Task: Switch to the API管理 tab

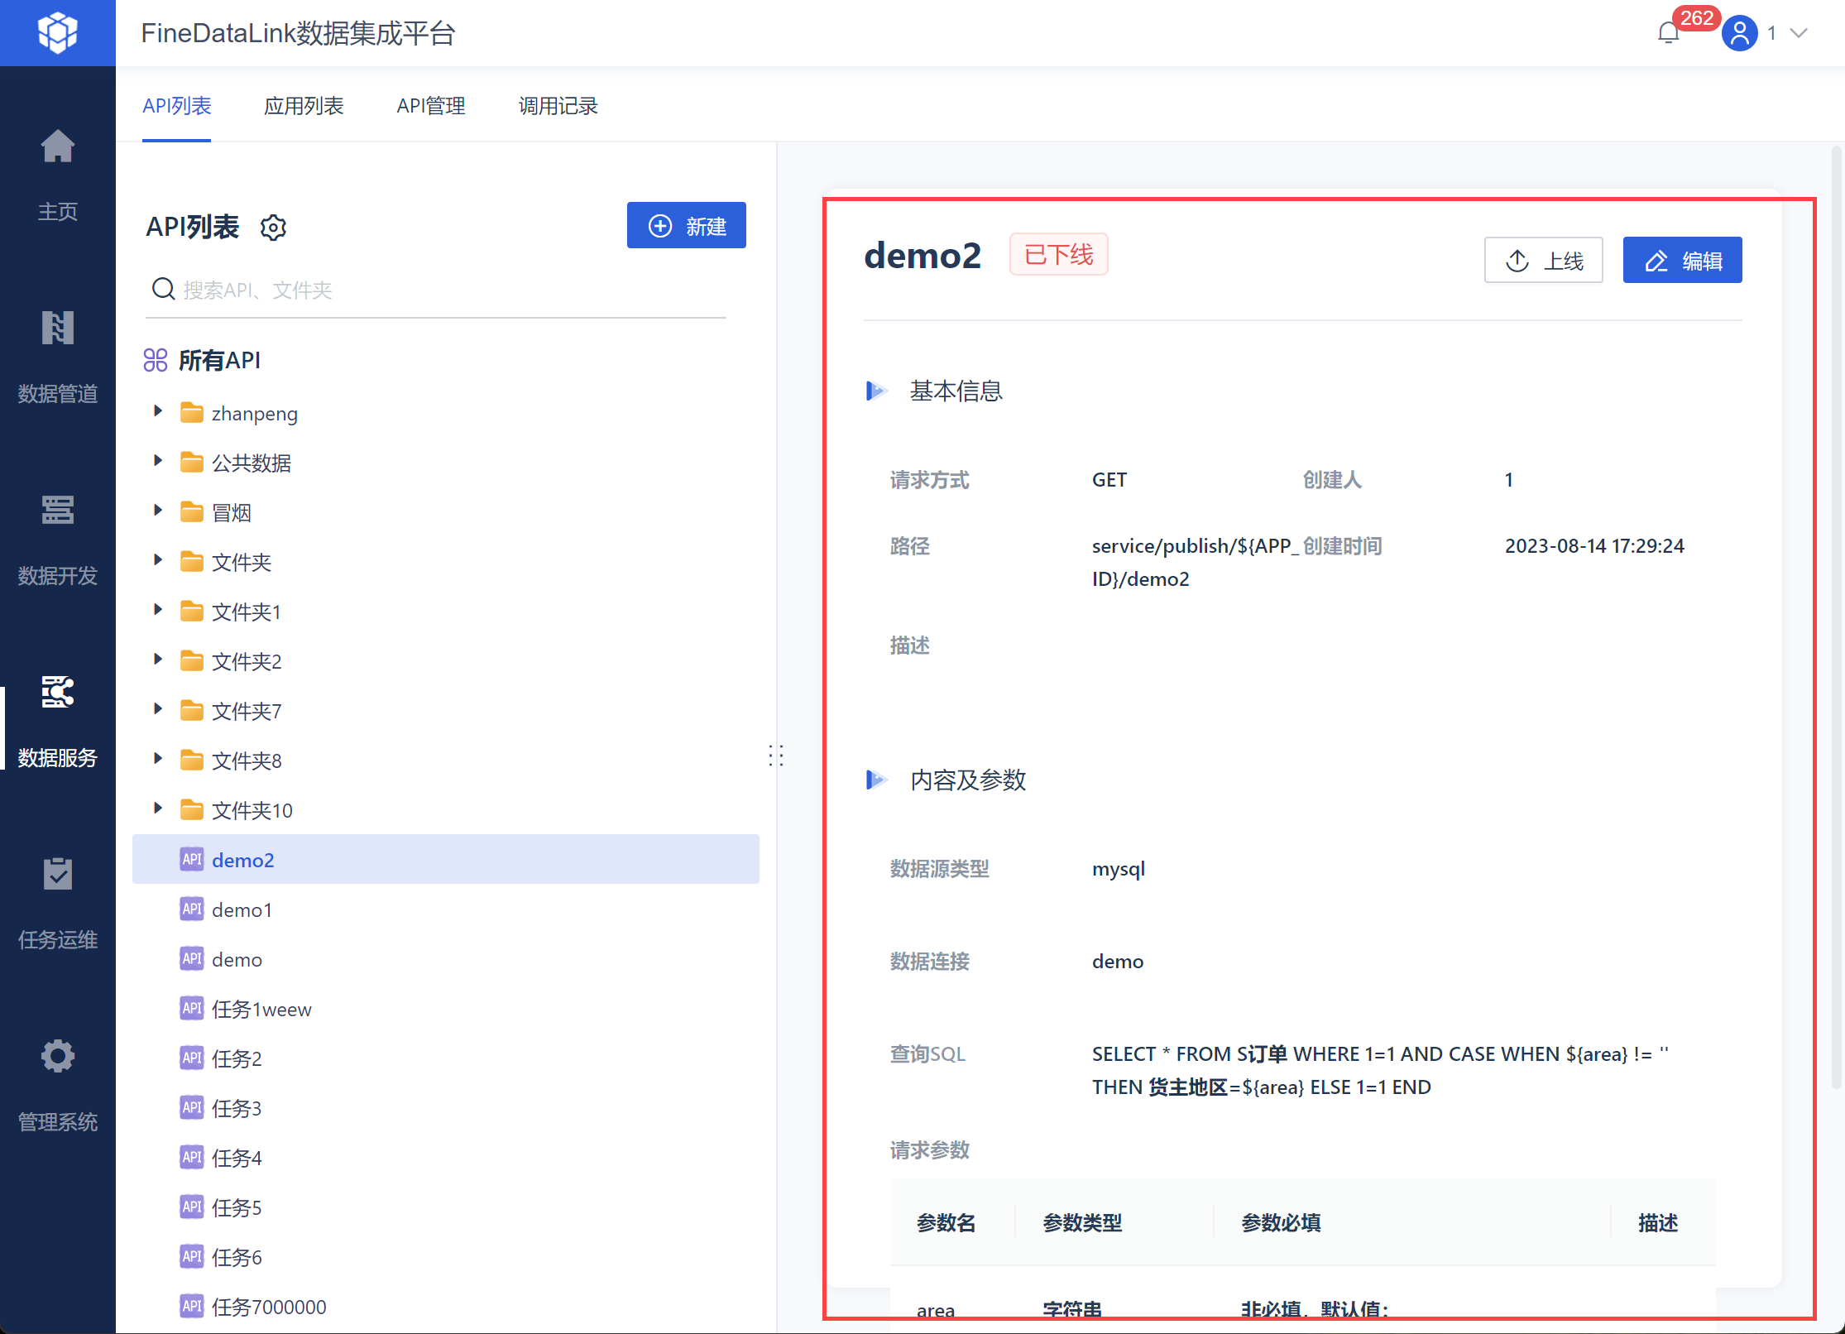Action: [x=431, y=106]
